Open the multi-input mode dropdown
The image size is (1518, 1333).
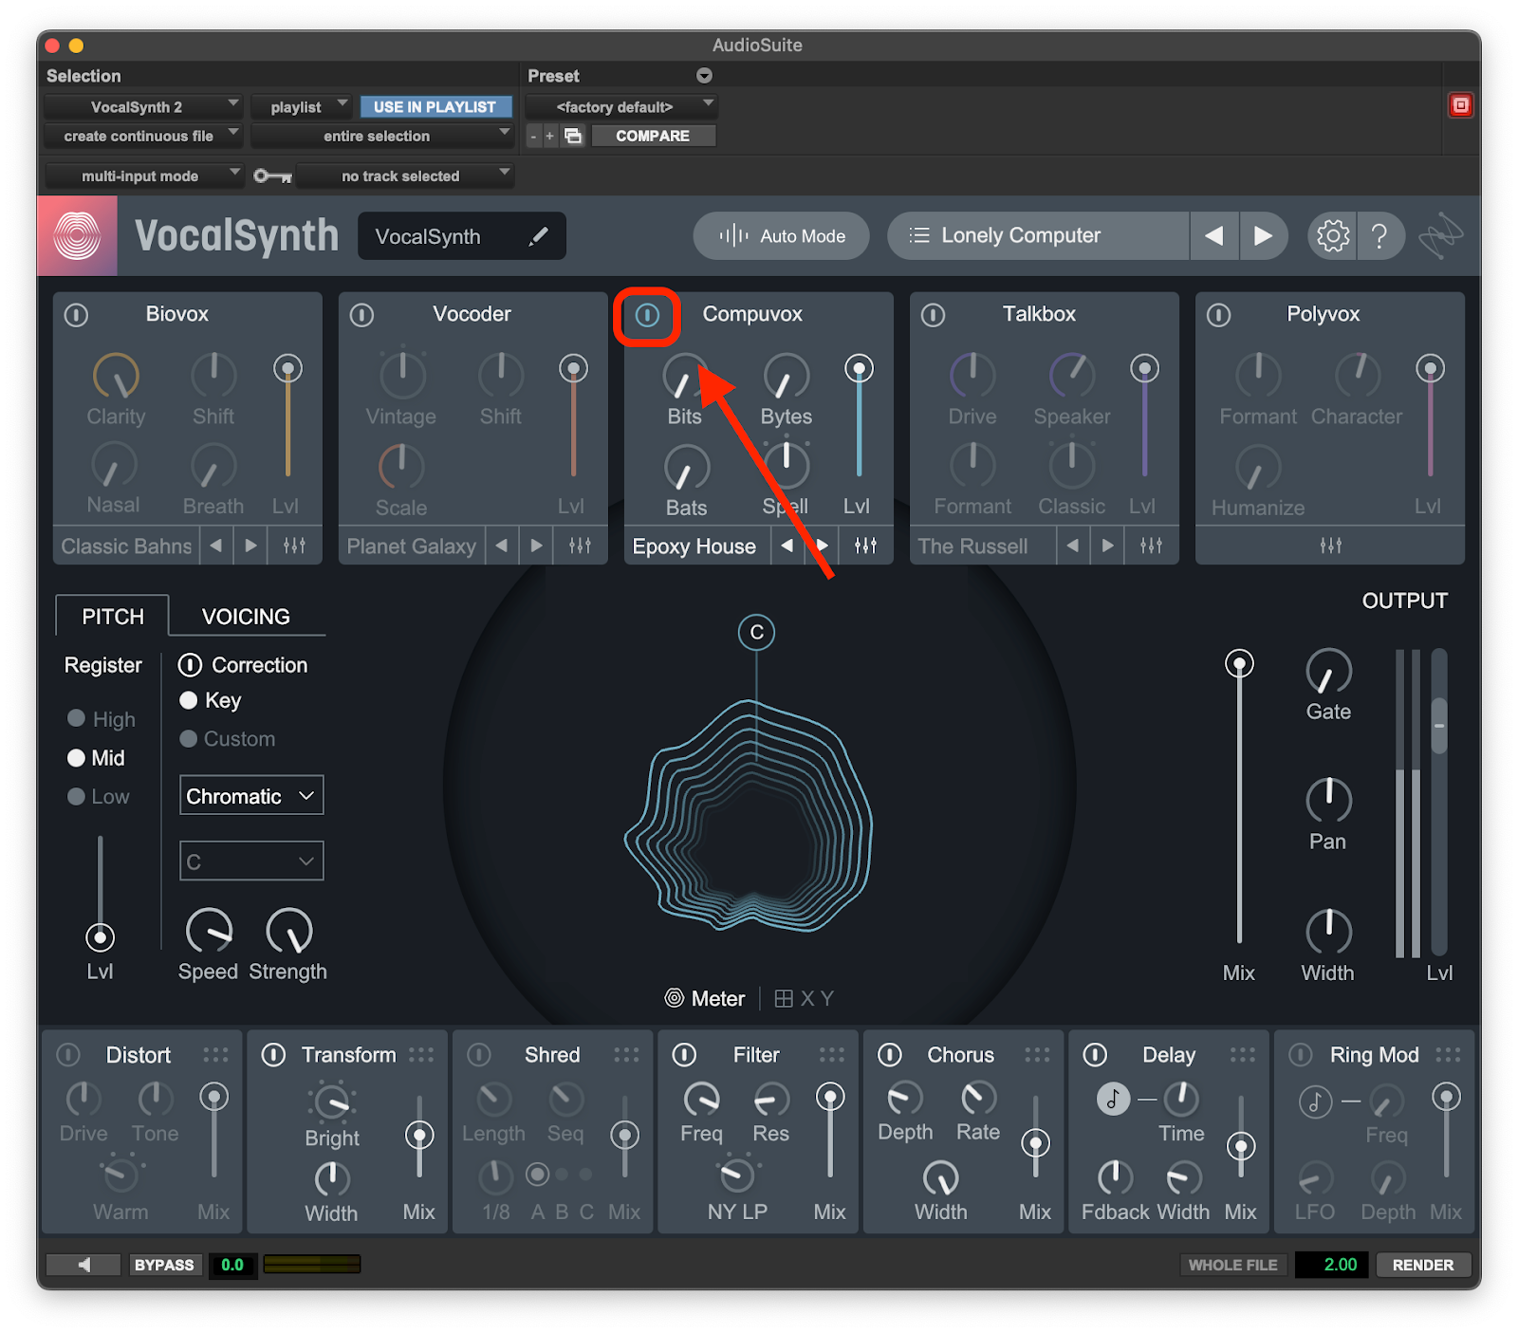pyautogui.click(x=143, y=176)
